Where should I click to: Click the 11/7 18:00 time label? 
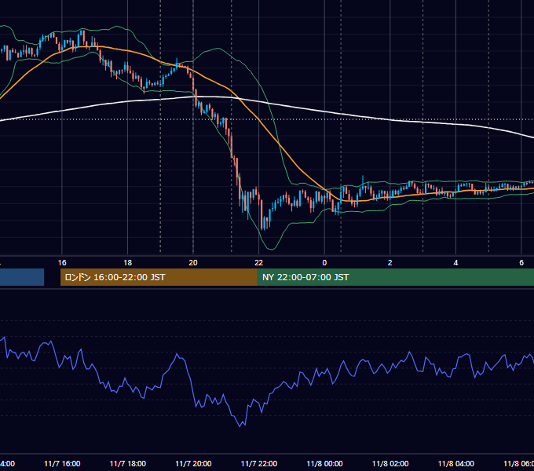[128, 463]
